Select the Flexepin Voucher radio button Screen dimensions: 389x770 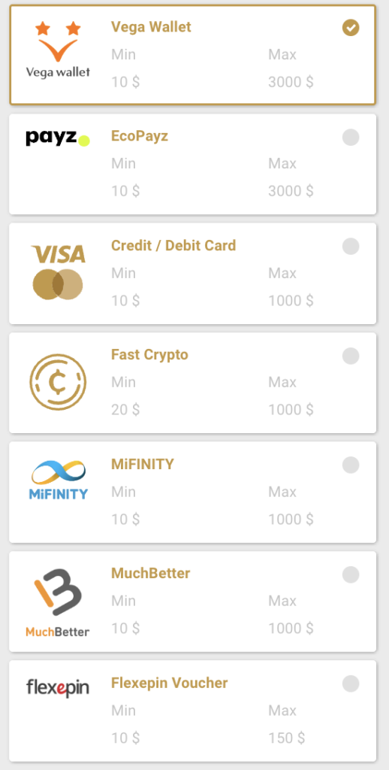point(351,683)
